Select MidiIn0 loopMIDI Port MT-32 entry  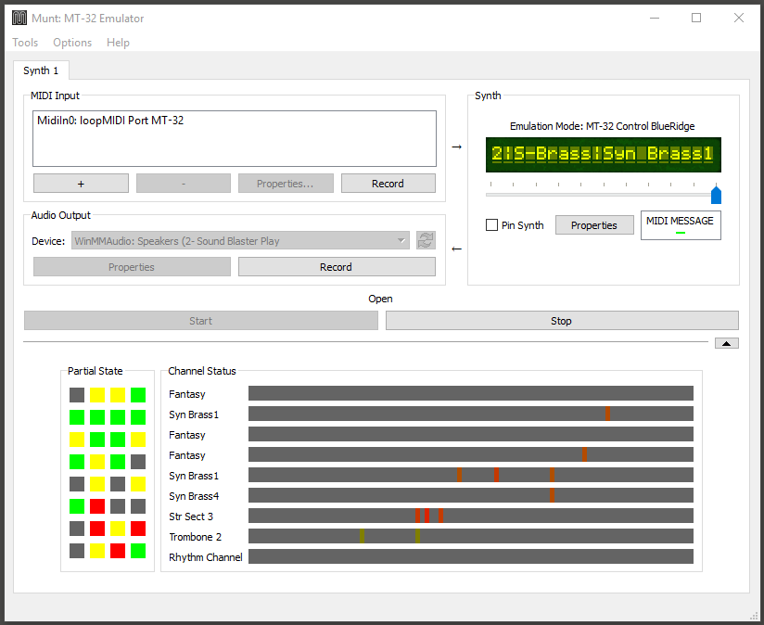click(x=110, y=121)
